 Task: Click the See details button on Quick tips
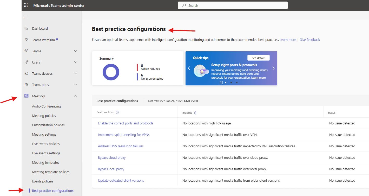(258, 58)
